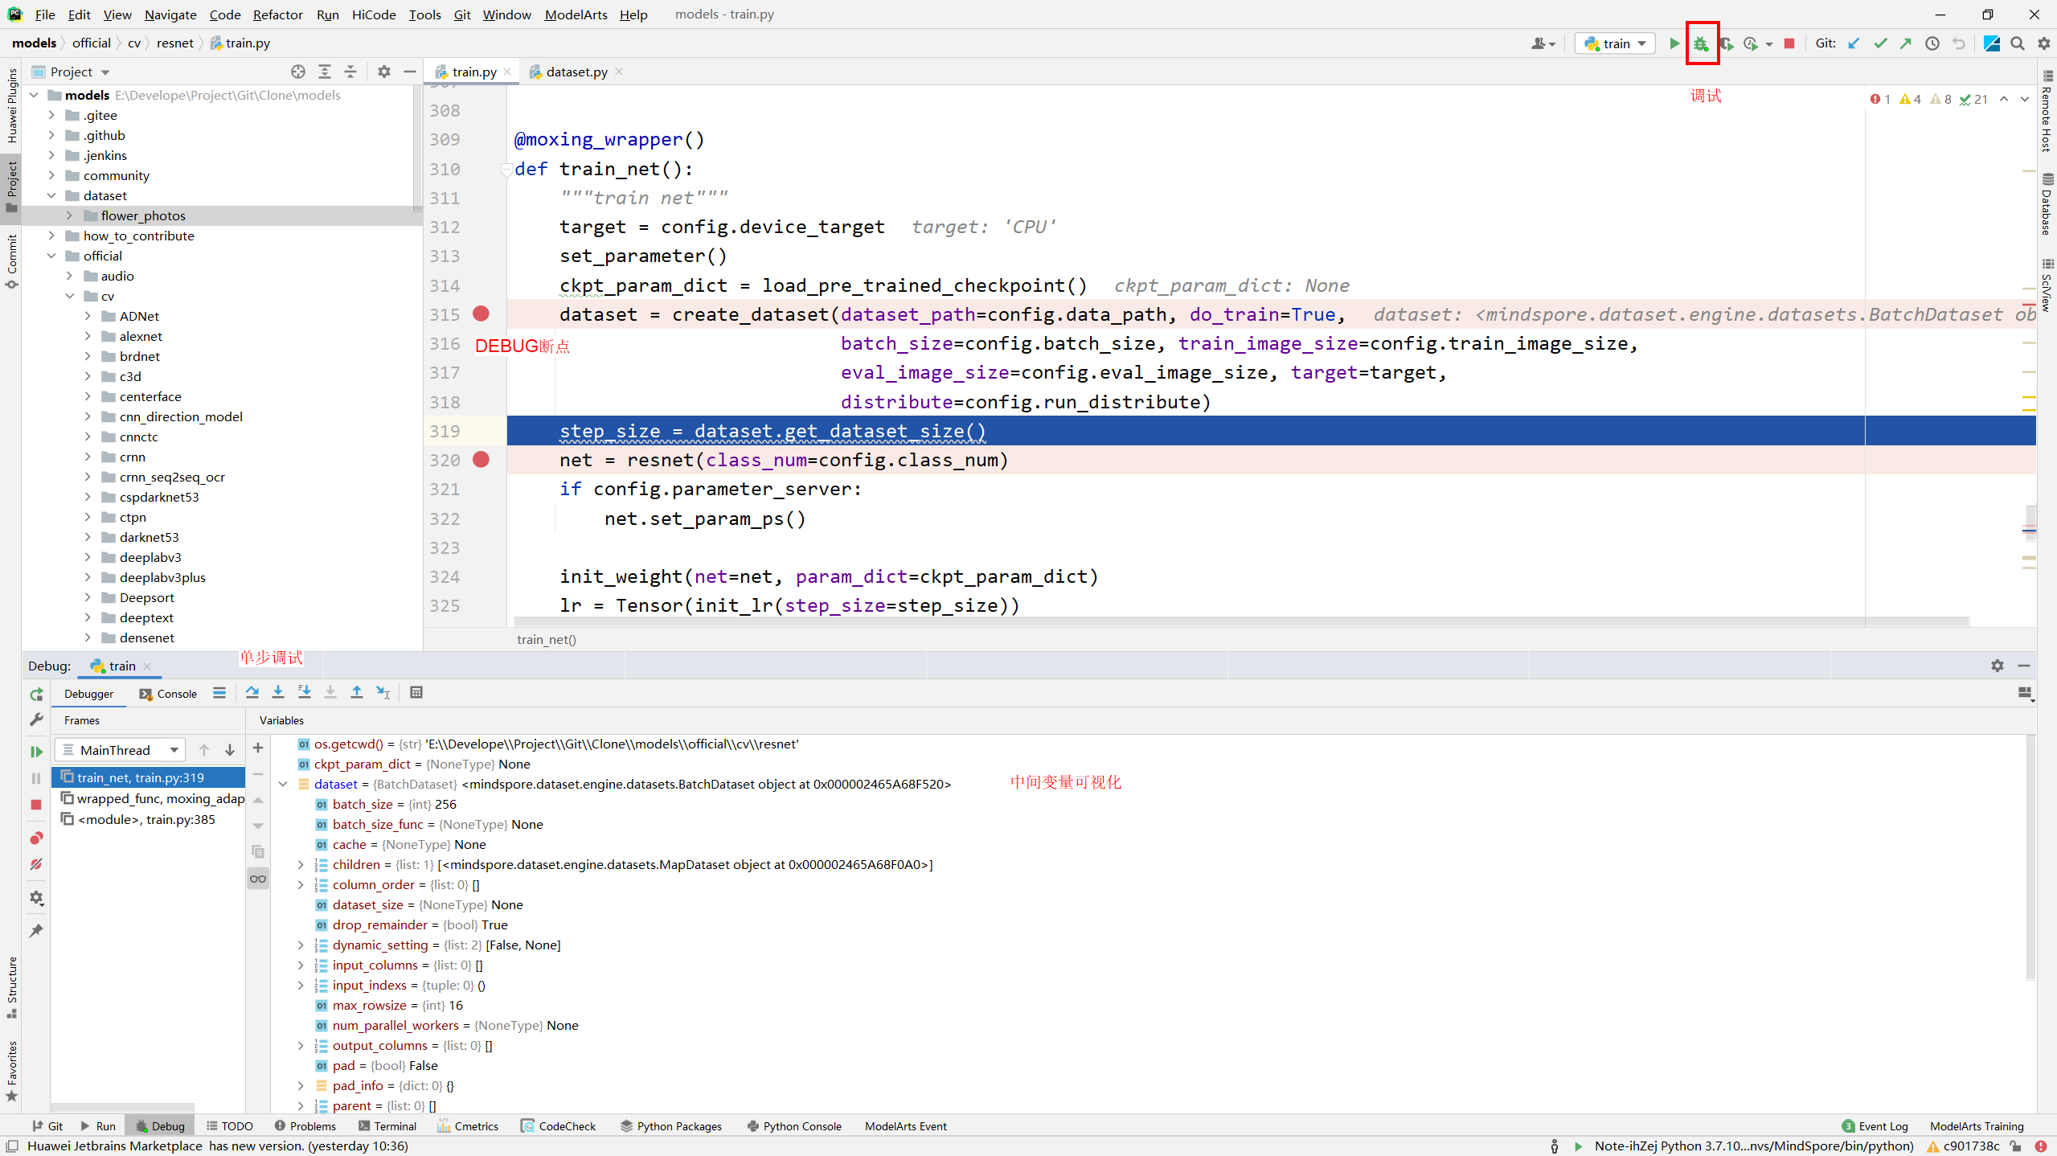This screenshot has height=1156, width=2057.
Task: Click line 321 gutter to add breakpoint
Action: [x=481, y=490]
